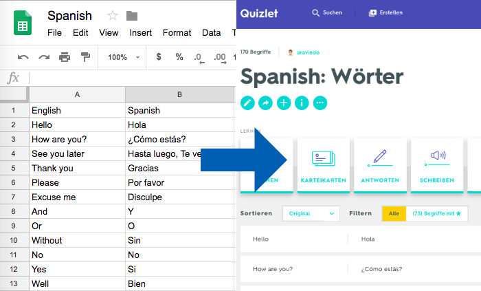Select cell Sin
This screenshot has height=291, width=481.
pos(180,240)
